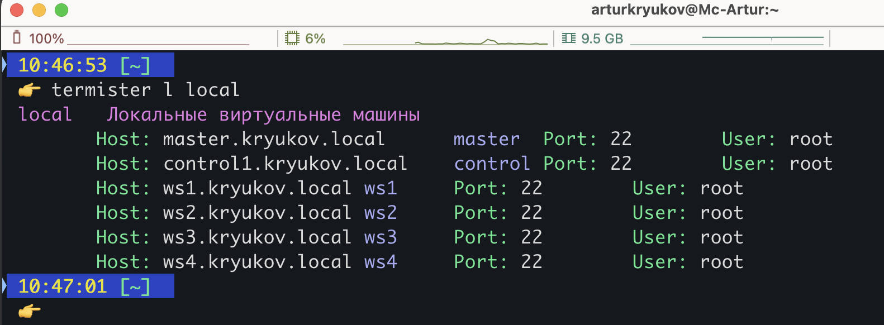Click Host: label in master row
Image resolution: width=884 pixels, height=325 pixels.
(x=123, y=139)
